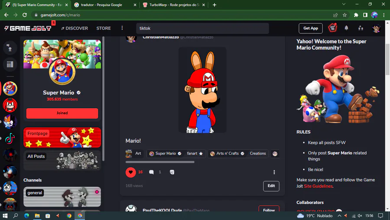
Task: Like the Mario post
Action: click(x=130, y=172)
